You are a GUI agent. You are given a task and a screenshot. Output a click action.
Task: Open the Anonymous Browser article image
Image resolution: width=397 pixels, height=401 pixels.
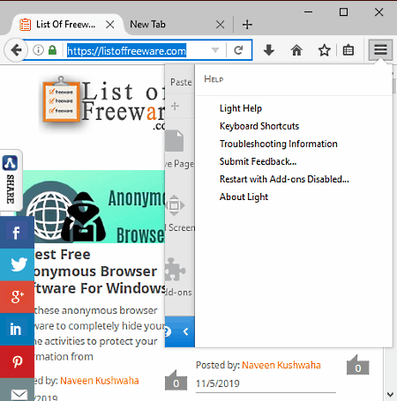click(x=94, y=207)
